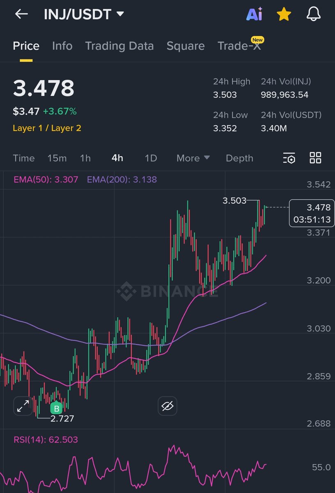The image size is (335, 493).
Task: Tap the 3.030 price axis label
Action: [319, 328]
